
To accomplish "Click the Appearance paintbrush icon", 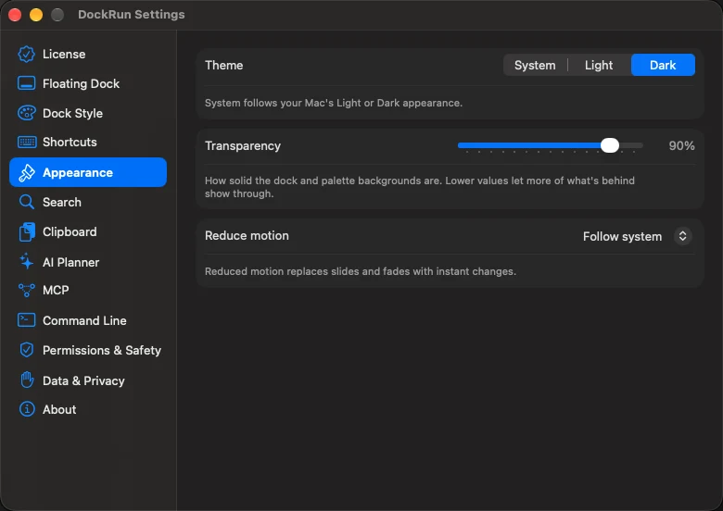I will 27,172.
